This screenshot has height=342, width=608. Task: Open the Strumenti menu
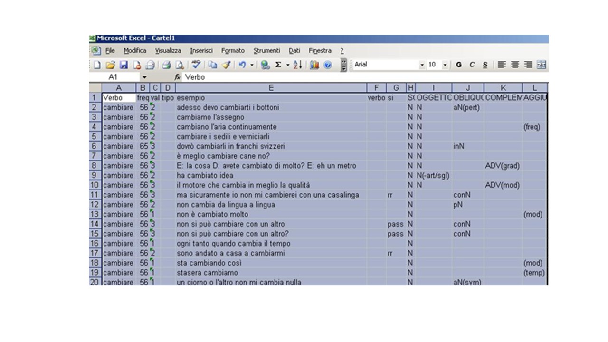coord(266,51)
